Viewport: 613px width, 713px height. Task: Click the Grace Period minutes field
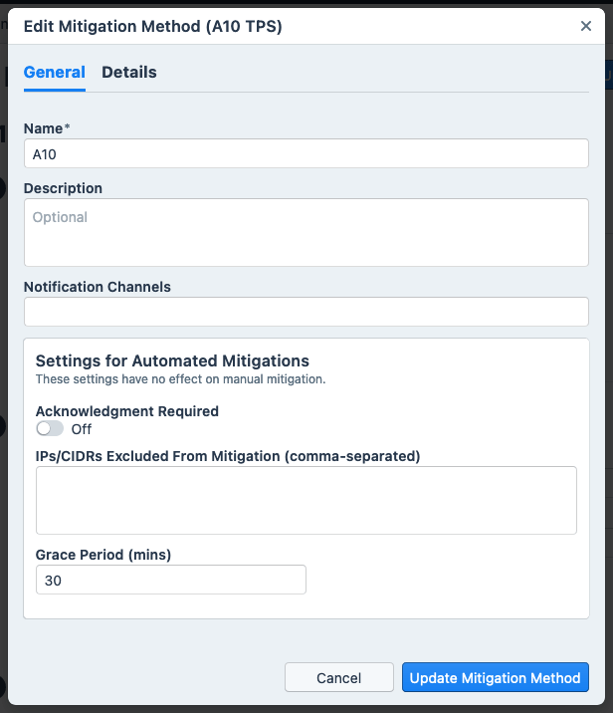[x=170, y=580]
